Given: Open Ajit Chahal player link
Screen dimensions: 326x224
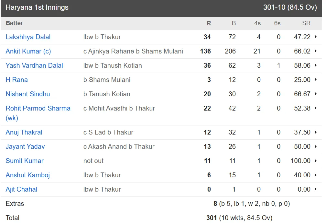Looking at the screenshot, I should (21, 189).
